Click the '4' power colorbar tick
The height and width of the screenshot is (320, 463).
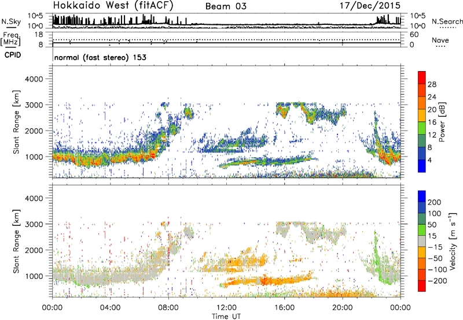point(429,161)
